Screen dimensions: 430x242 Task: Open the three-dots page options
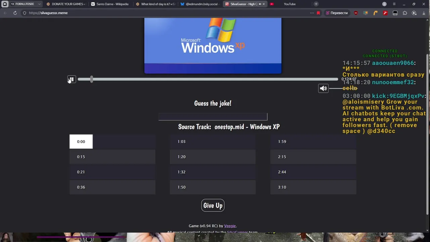(x=312, y=13)
